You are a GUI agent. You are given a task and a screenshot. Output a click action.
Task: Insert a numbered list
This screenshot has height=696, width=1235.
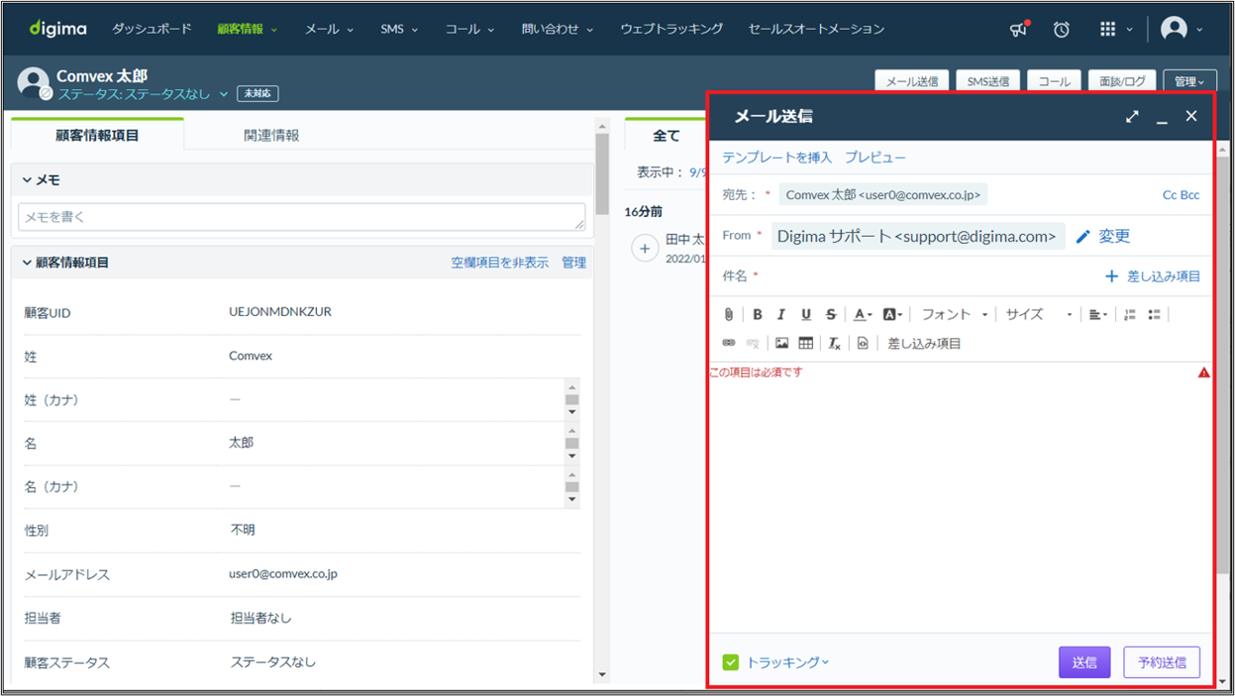(1130, 315)
